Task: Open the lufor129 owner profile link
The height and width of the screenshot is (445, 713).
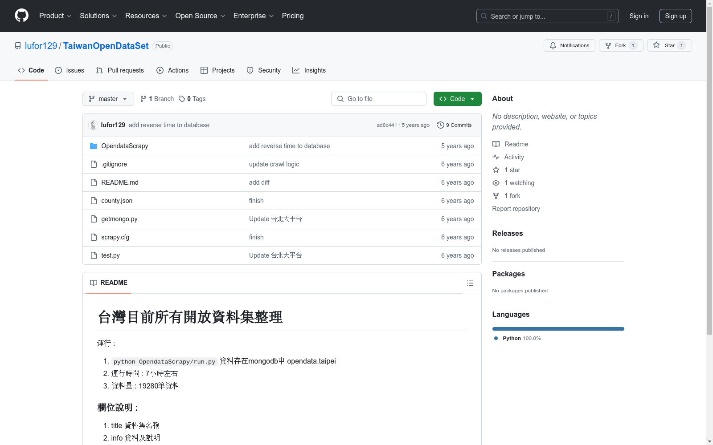Action: (41, 46)
